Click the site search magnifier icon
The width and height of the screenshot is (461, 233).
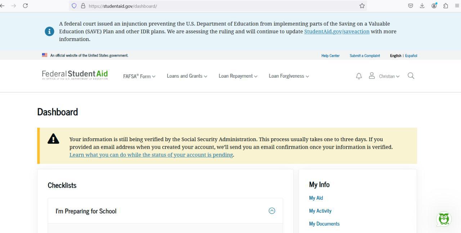pyautogui.click(x=411, y=76)
